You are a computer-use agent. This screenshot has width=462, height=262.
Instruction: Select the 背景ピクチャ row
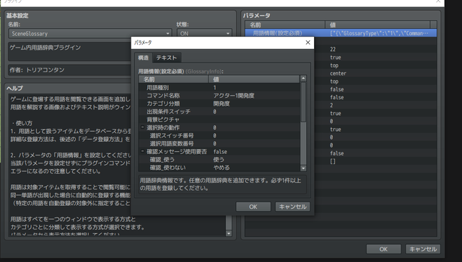click(219, 119)
